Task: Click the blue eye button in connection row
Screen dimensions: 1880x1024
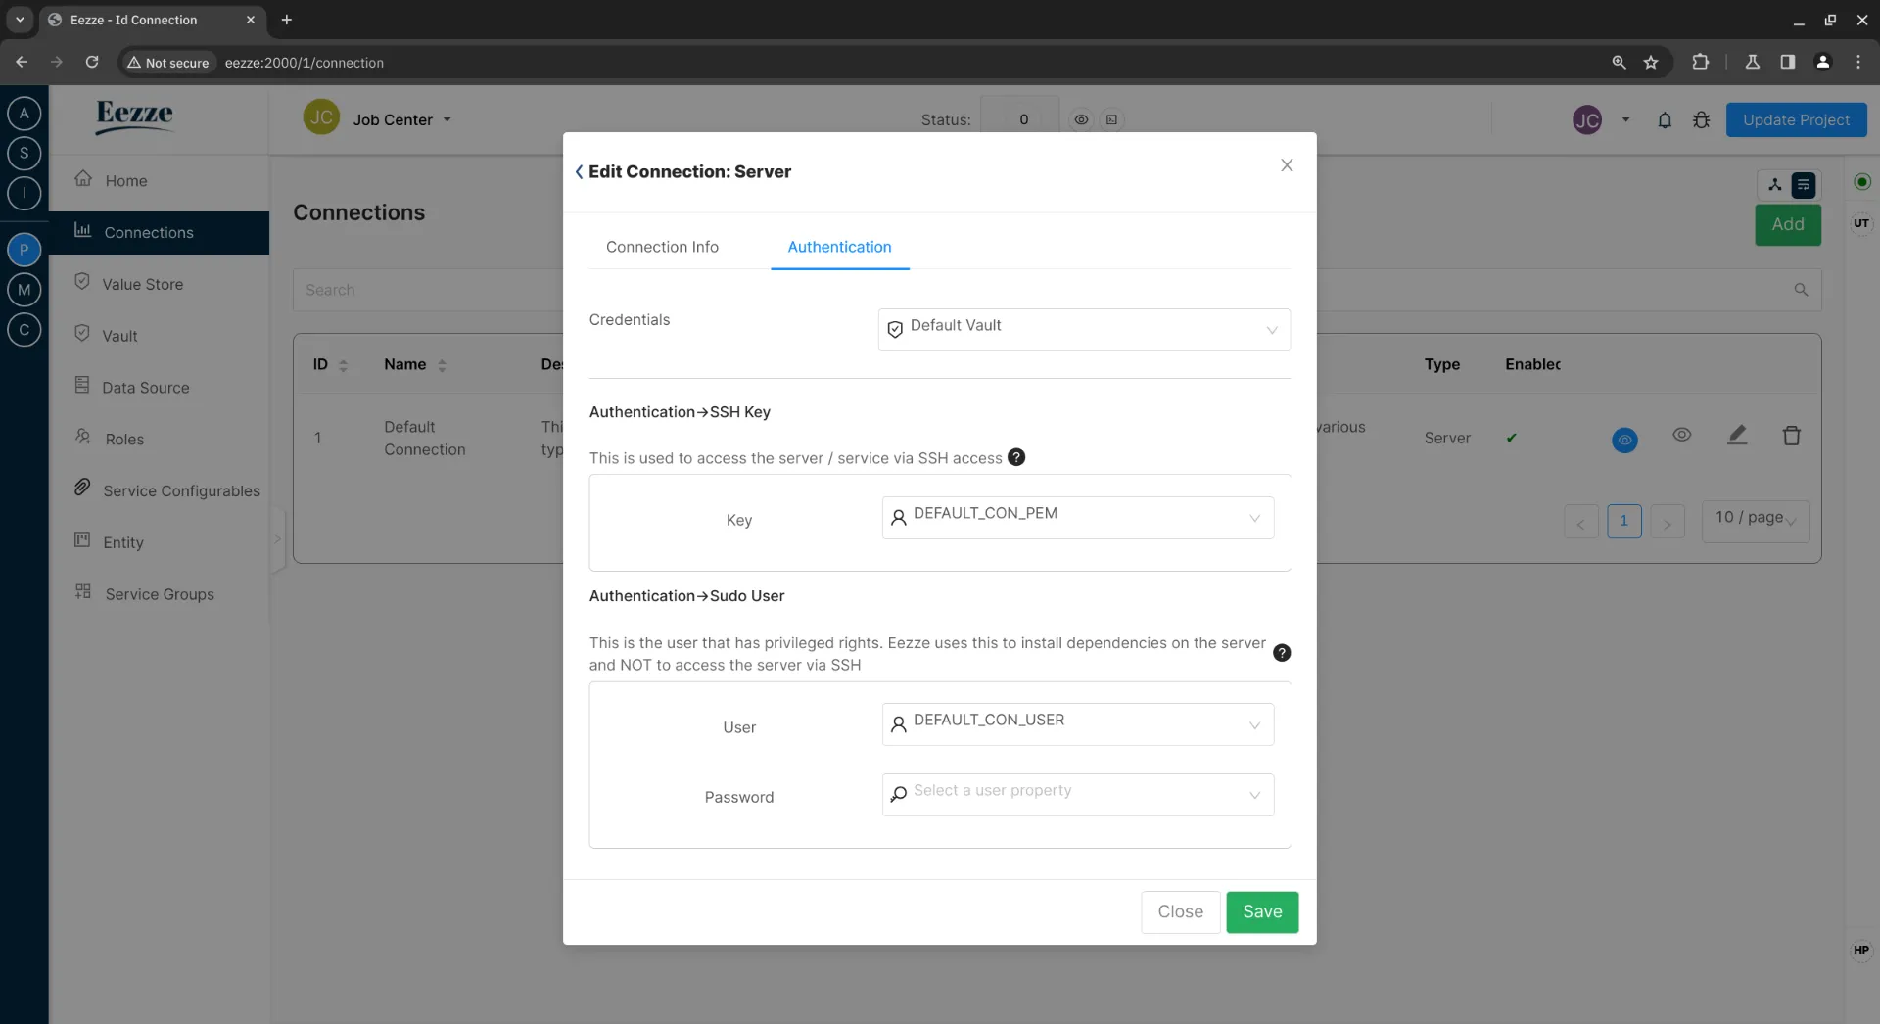Action: coord(1624,441)
